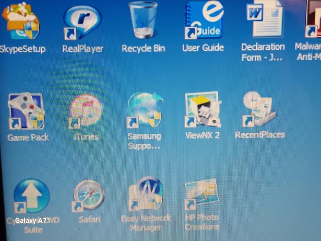Open the RecentPlaces shortcut icon
Image resolution: width=321 pixels, height=241 pixels.
point(259,109)
